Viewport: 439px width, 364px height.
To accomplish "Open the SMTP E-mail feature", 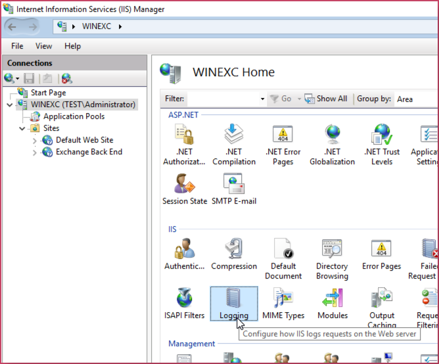I will pos(234,189).
